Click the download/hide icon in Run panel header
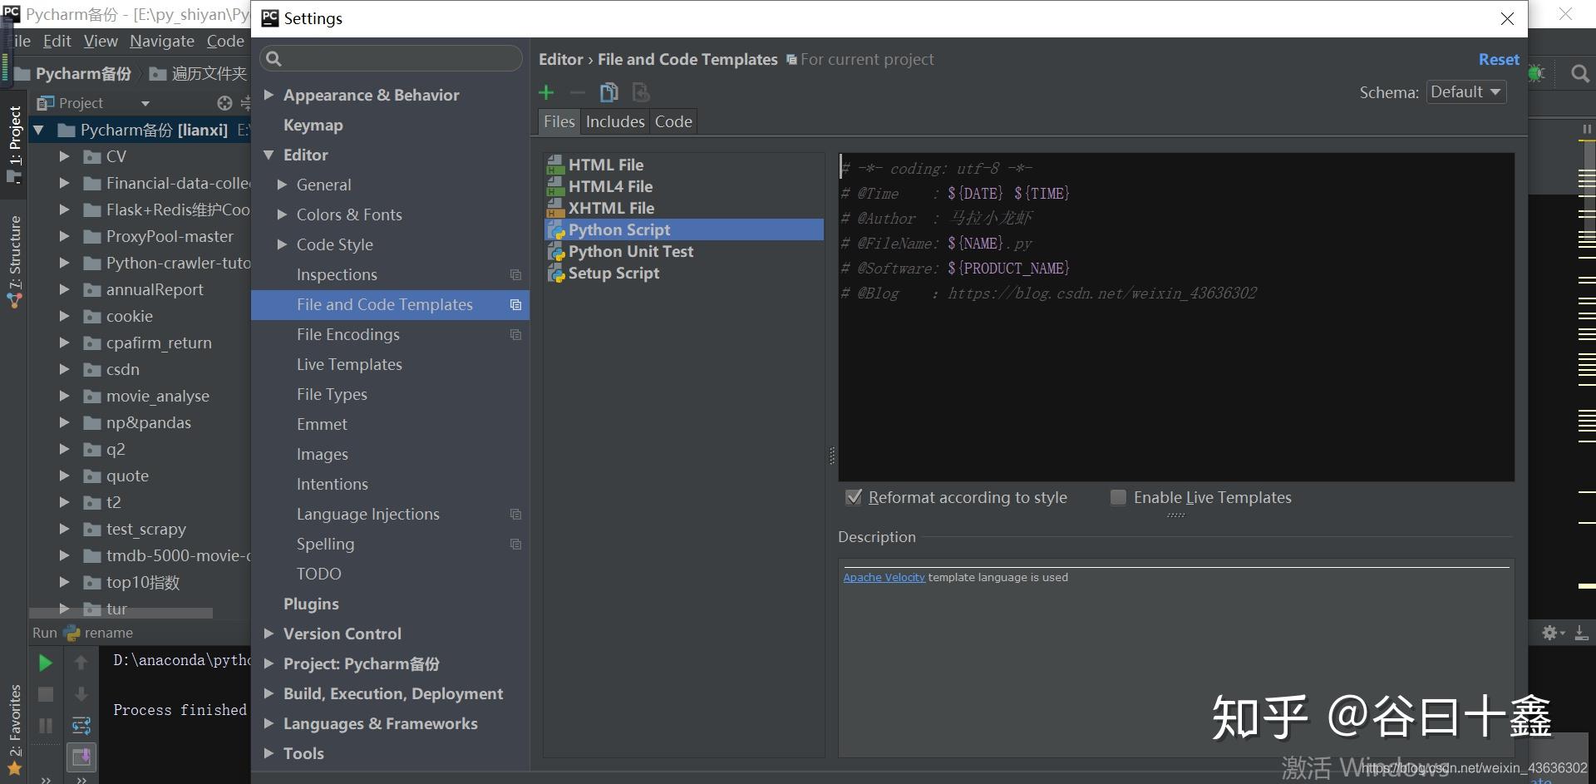This screenshot has height=784, width=1596. point(1581,634)
